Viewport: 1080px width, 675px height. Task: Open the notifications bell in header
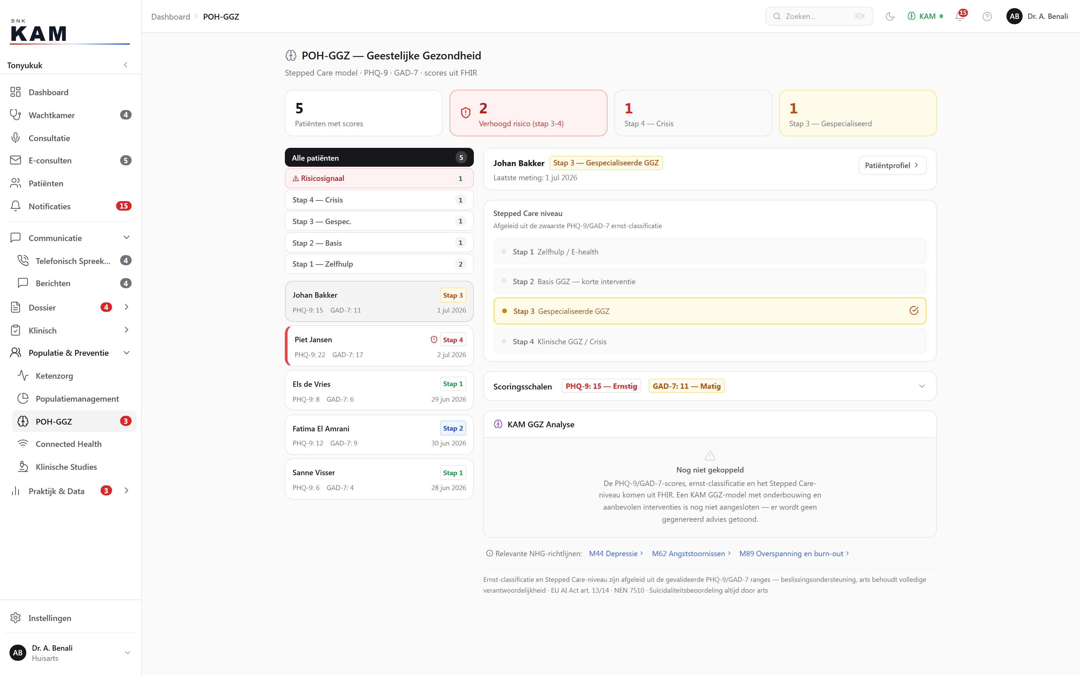coord(960,17)
